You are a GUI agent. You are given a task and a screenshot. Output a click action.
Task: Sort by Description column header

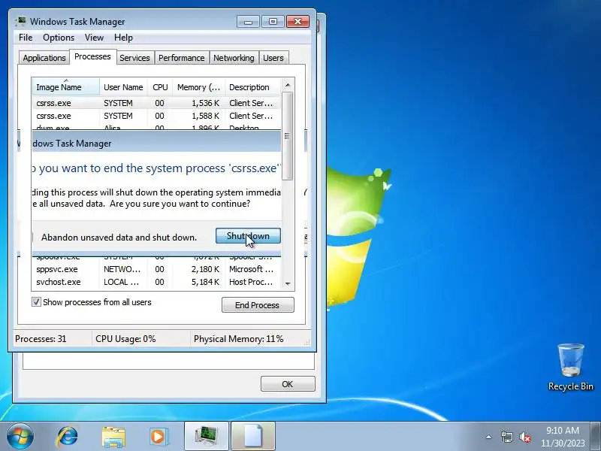coord(253,87)
